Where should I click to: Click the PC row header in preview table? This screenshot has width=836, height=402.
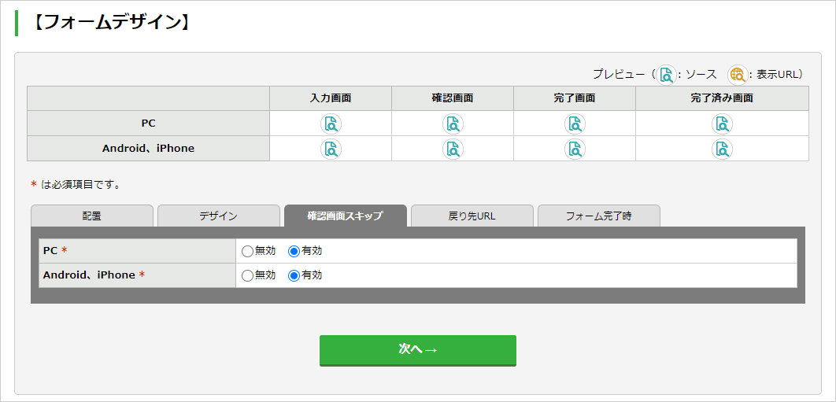(x=148, y=124)
